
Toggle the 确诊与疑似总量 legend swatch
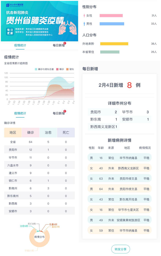36,69
